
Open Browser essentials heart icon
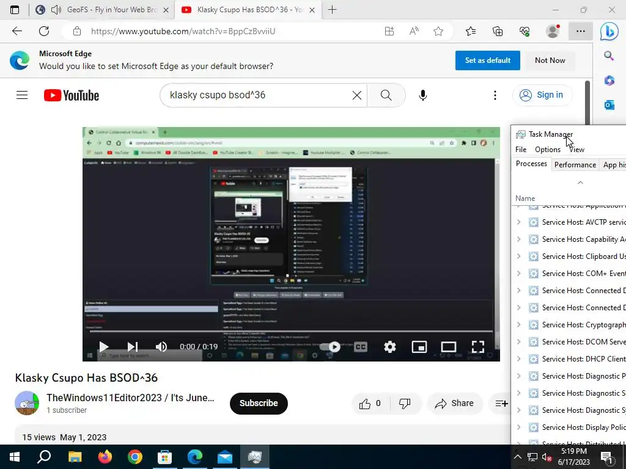pyautogui.click(x=525, y=31)
